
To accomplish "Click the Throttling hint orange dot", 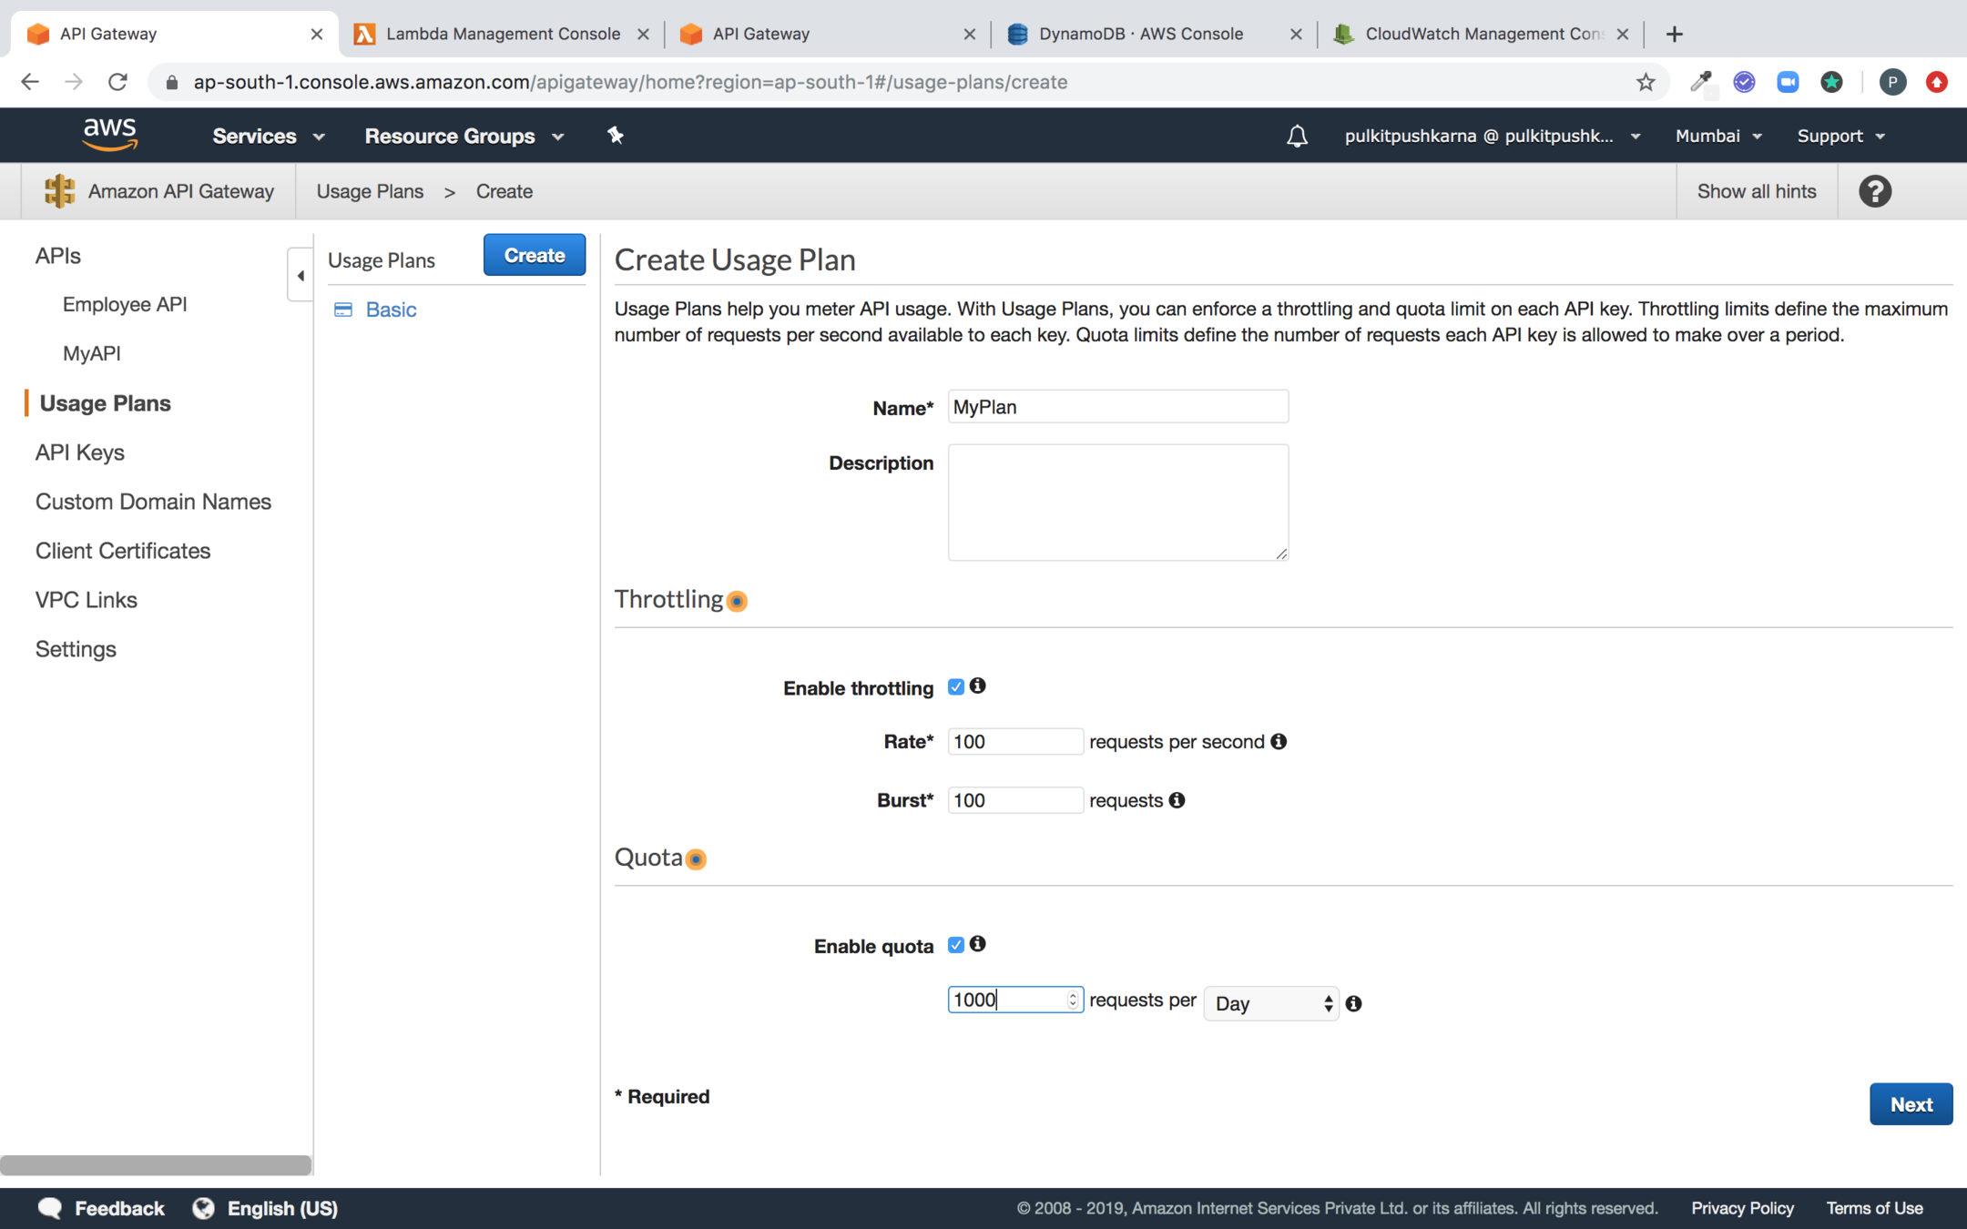I will pyautogui.click(x=738, y=601).
